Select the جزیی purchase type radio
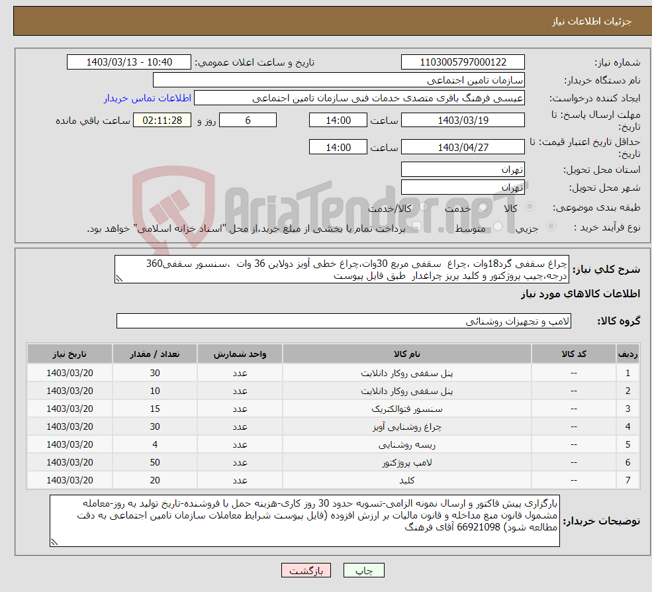Screen dimensions: 652x592 pyautogui.click(x=551, y=226)
